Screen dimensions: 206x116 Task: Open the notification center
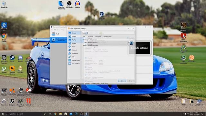202,114
